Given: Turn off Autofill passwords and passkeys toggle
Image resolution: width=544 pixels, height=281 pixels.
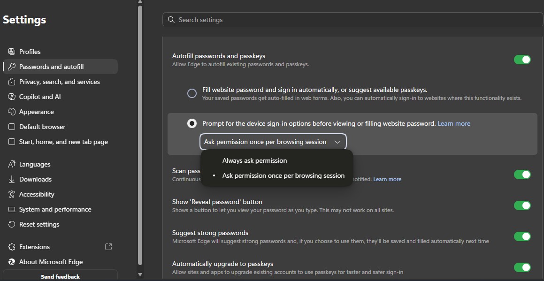Looking at the screenshot, I should pos(522,60).
